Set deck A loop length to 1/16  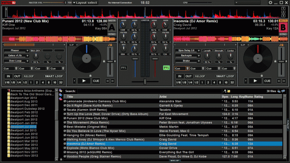point(7,83)
